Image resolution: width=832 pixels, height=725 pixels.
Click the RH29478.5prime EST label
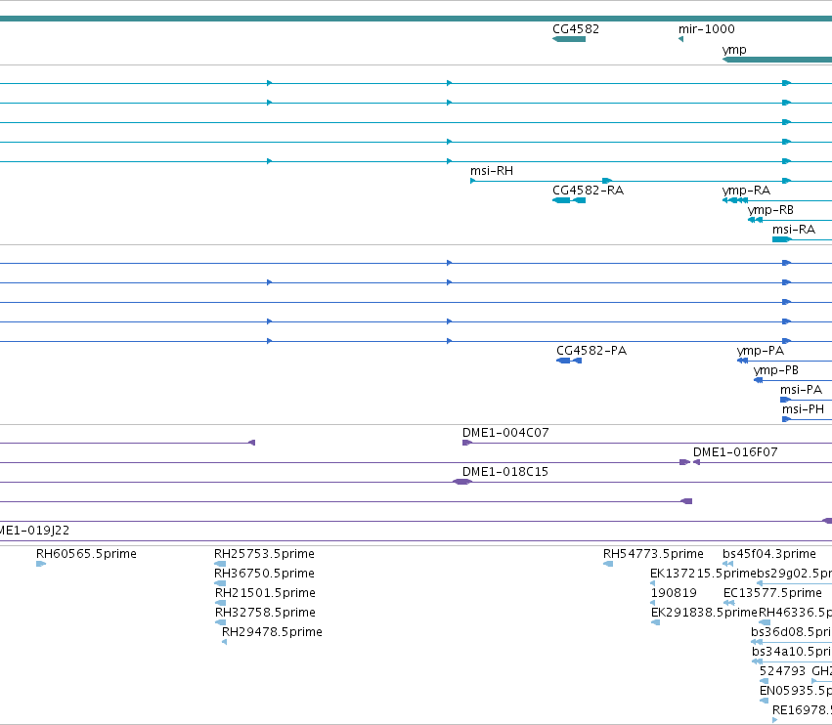pos(272,632)
